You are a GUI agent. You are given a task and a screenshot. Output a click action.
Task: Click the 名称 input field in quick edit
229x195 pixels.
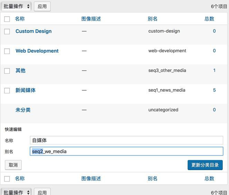coord(126,140)
